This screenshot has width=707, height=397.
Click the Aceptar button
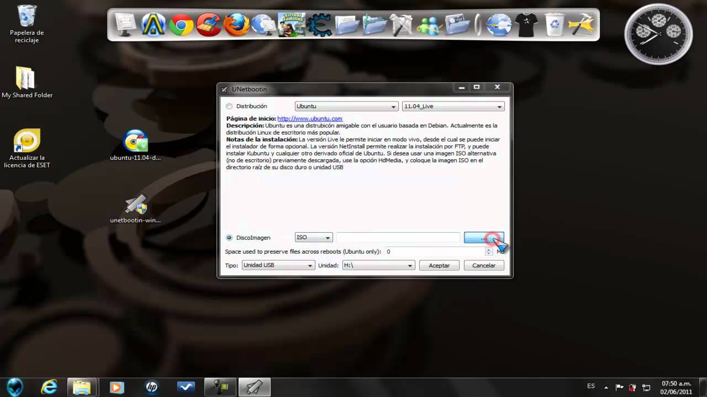click(x=439, y=265)
